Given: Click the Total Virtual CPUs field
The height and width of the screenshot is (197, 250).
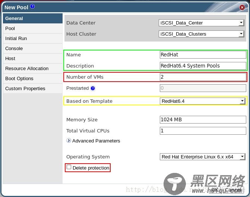Looking at the screenshot, I should [x=203, y=131].
